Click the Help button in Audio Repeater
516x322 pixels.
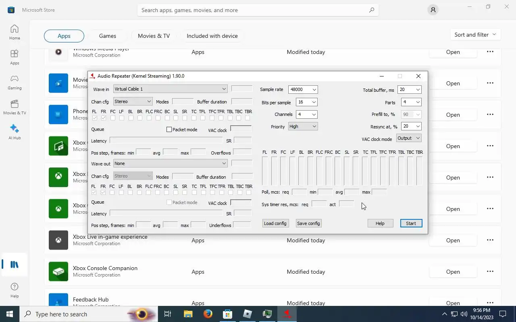[380, 223]
